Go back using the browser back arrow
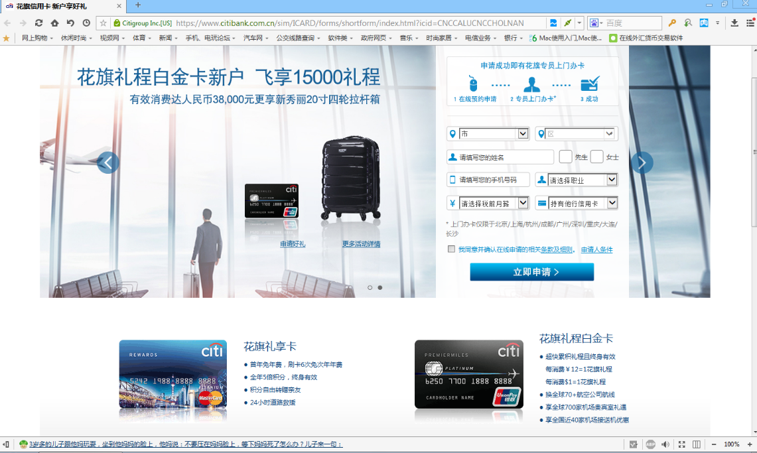Image resolution: width=757 pixels, height=453 pixels. click(7, 23)
